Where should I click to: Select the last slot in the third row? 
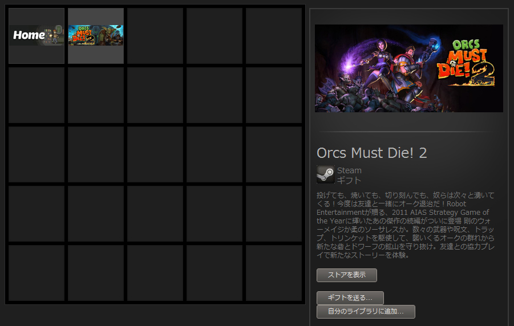274,154
